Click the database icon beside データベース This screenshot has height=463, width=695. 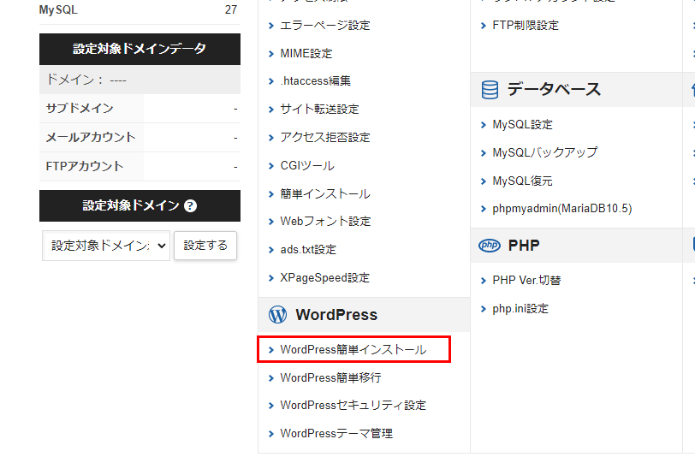[490, 90]
